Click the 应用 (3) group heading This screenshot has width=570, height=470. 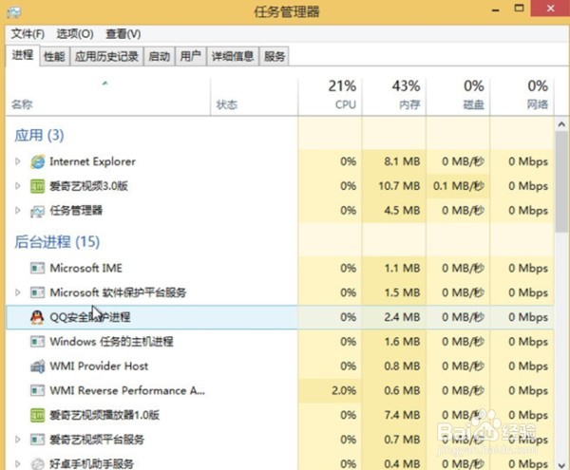click(x=39, y=136)
